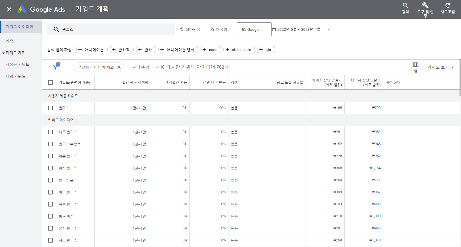Add the 만화 suggestion chip
Image resolution: width=461 pixels, height=247 pixels.
146,50
